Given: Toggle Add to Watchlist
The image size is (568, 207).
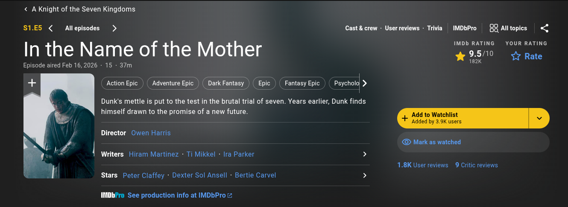Looking at the screenshot, I should (463, 118).
